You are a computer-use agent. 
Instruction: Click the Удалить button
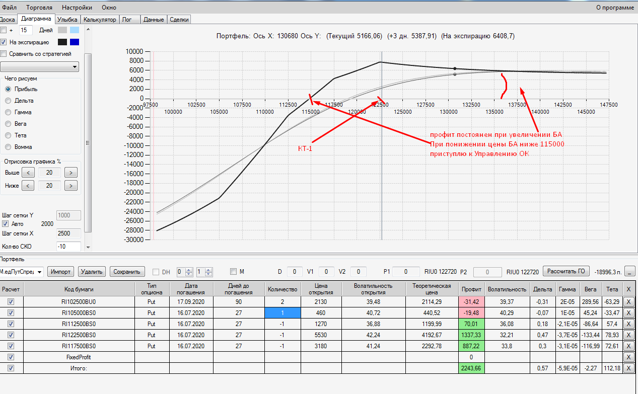(x=92, y=272)
